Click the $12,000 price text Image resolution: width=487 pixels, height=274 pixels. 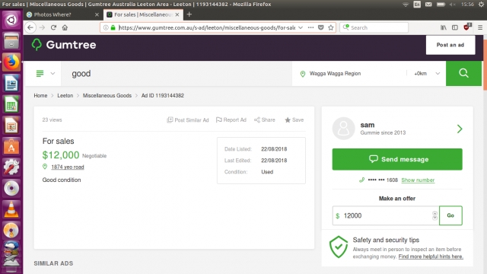coord(61,155)
